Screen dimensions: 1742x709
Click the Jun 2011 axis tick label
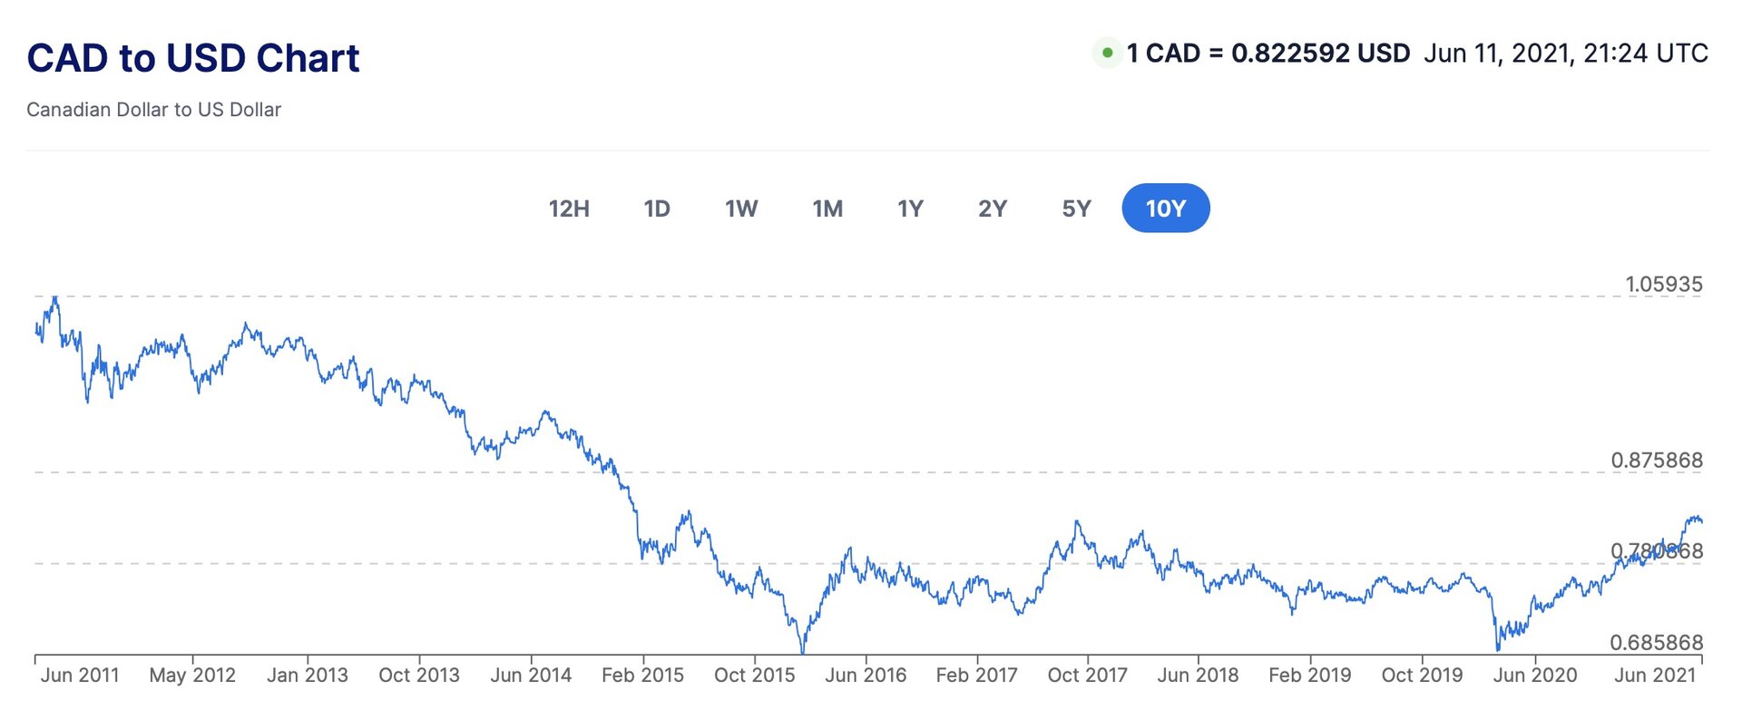[80, 675]
